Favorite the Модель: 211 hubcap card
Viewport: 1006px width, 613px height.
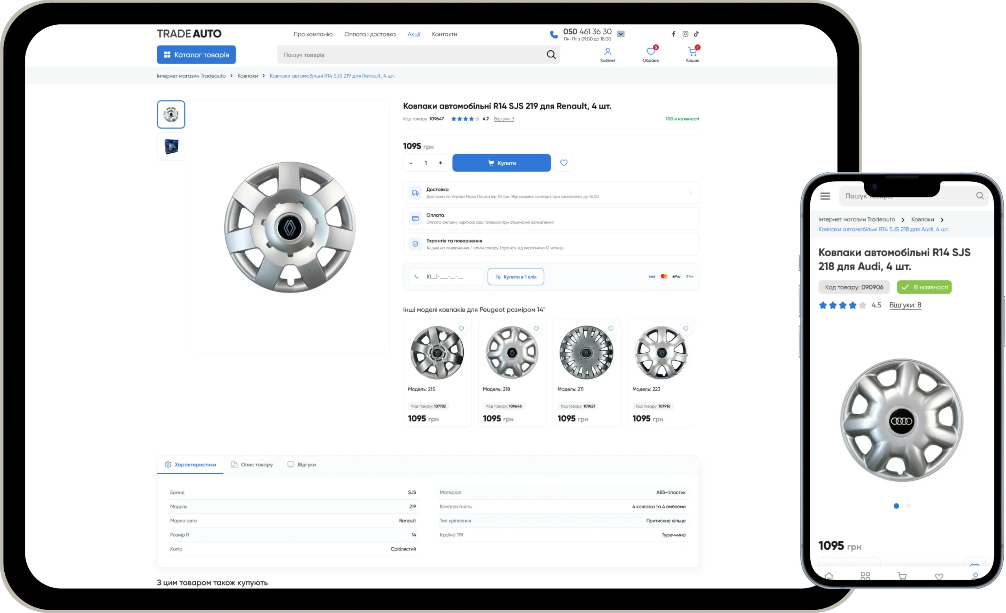611,328
